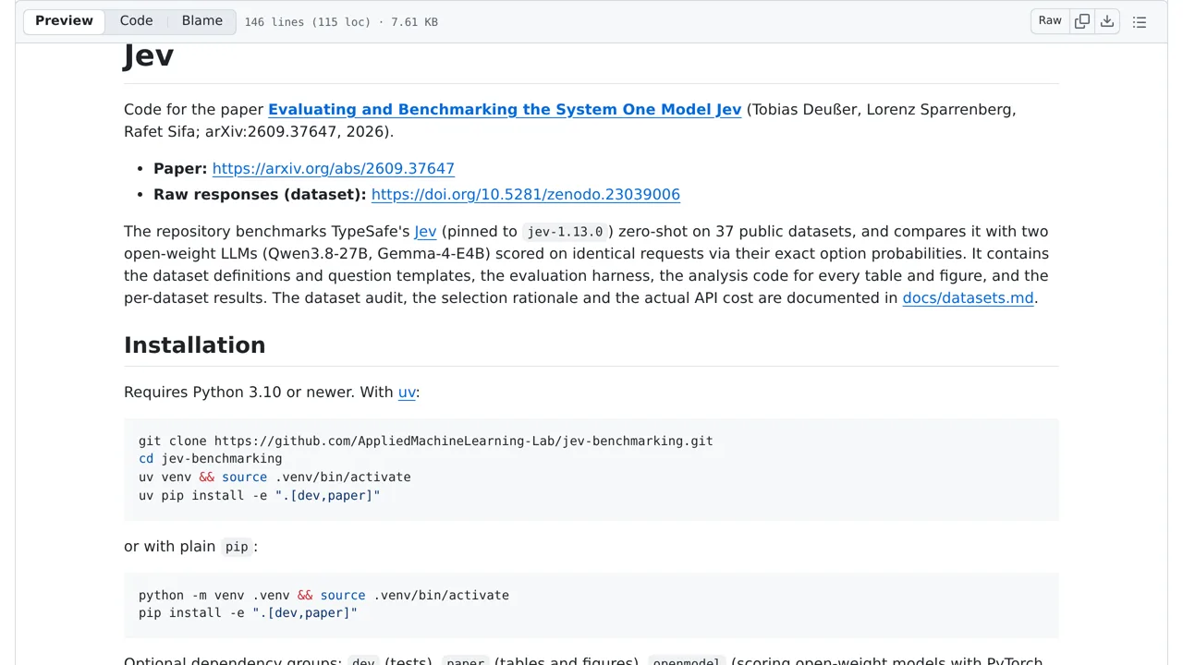Open the arxiv.org/abs/2609.37647 link

(x=334, y=169)
